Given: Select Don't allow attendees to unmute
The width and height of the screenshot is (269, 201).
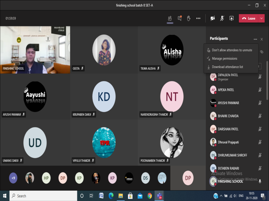Looking at the screenshot, I should pyautogui.click(x=232, y=50).
